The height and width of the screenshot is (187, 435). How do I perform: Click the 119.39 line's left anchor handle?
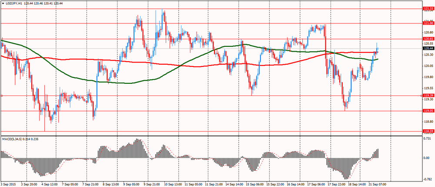(2, 96)
